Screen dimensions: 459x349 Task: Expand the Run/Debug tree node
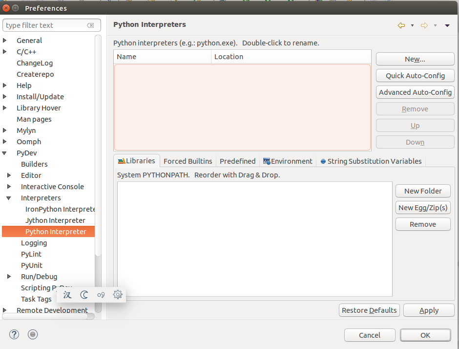[9, 276]
